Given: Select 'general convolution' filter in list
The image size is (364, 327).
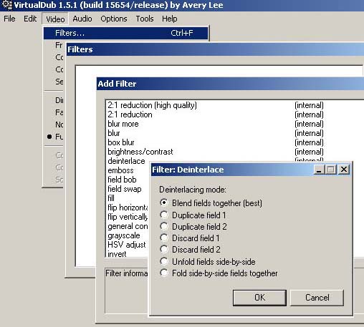Looking at the screenshot, I should pyautogui.click(x=128, y=226).
